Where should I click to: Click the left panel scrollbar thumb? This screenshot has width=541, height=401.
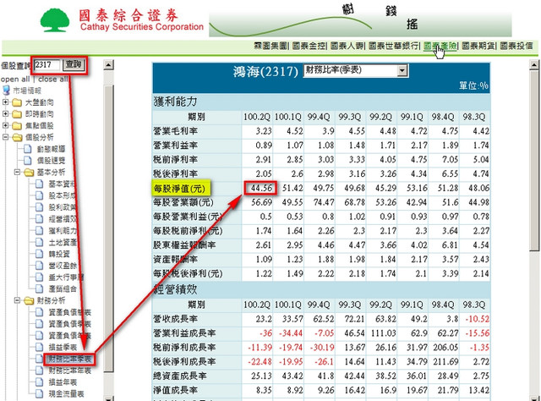pyautogui.click(x=109, y=228)
